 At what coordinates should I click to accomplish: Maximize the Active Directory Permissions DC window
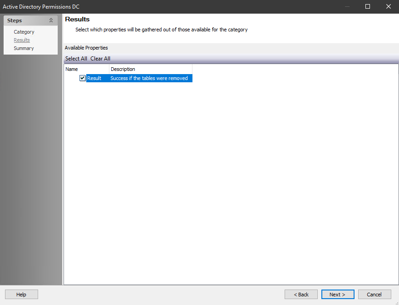pos(368,6)
